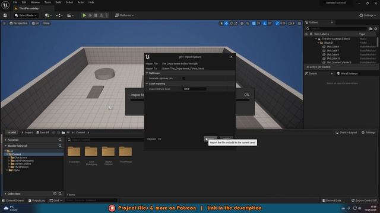The image size is (380, 213).
Task: Open the Tools menu
Action: pyautogui.click(x=47, y=2)
